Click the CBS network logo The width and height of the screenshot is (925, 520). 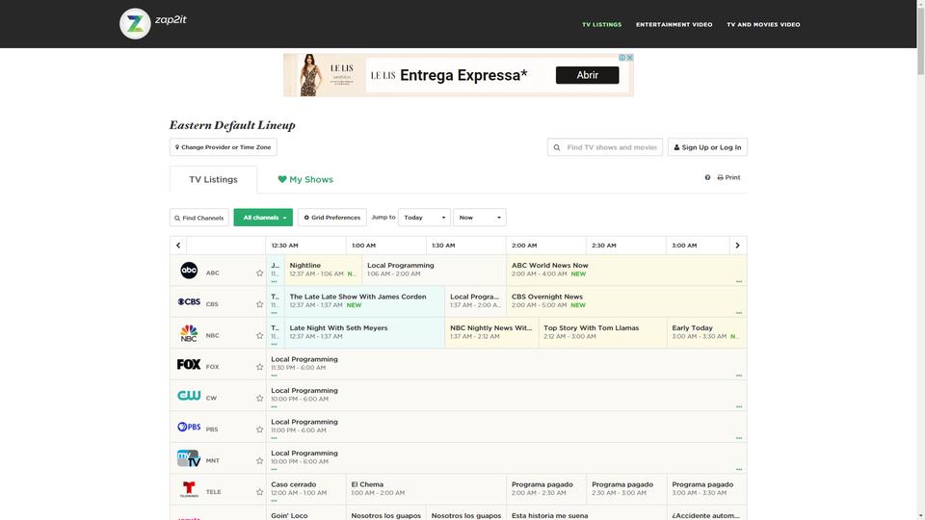[x=189, y=301]
